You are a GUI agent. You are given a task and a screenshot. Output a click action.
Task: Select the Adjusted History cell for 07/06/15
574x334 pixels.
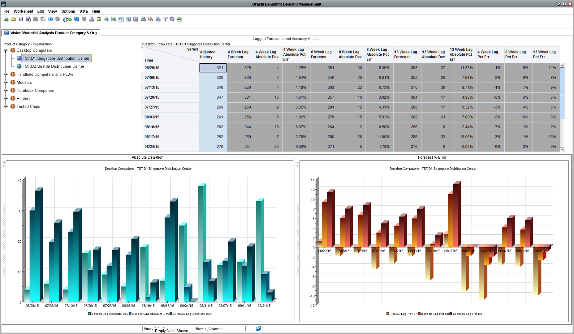pyautogui.click(x=213, y=78)
